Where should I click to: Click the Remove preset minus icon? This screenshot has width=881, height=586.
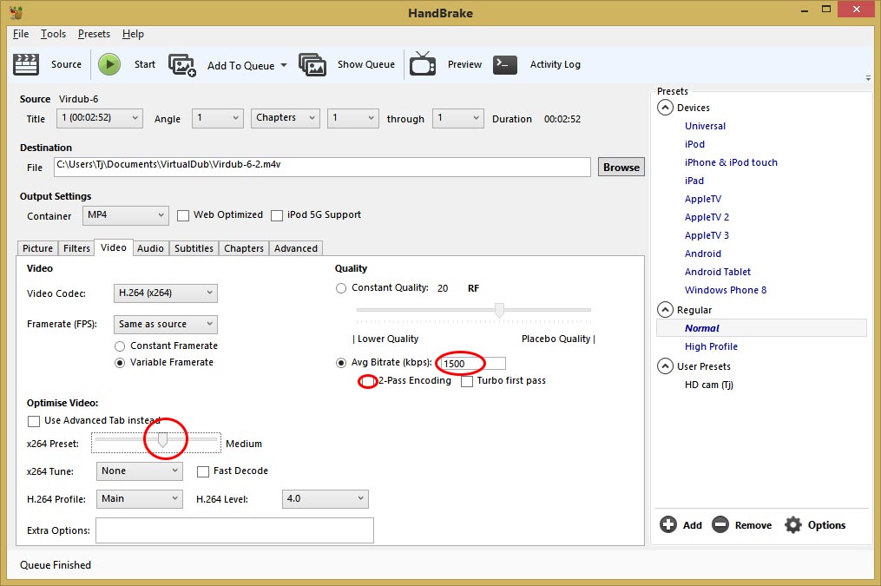pyautogui.click(x=720, y=524)
